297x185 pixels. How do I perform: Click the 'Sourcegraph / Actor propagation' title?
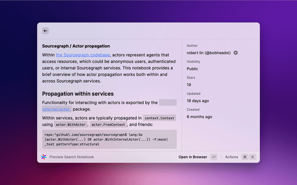[x=76, y=46]
